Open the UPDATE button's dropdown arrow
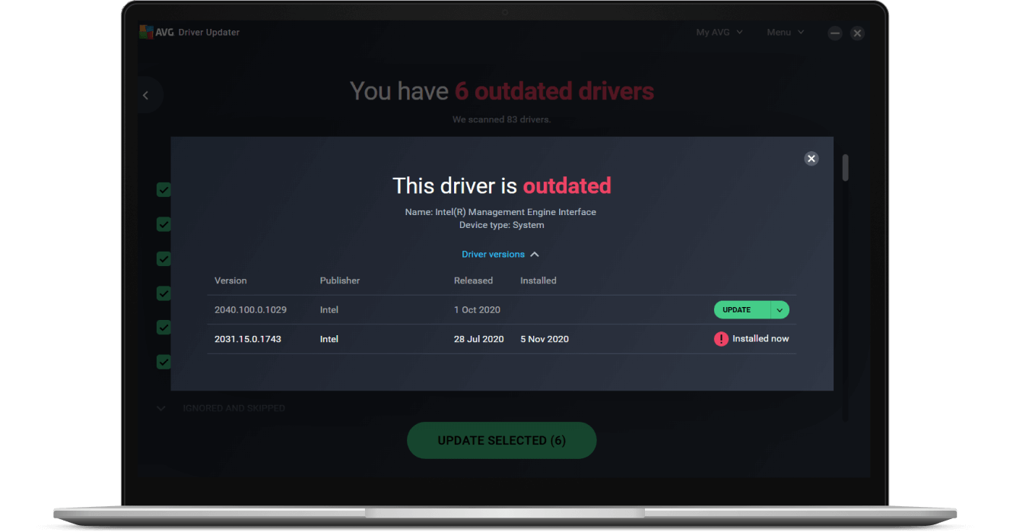The height and width of the screenshot is (532, 1010). (x=779, y=309)
